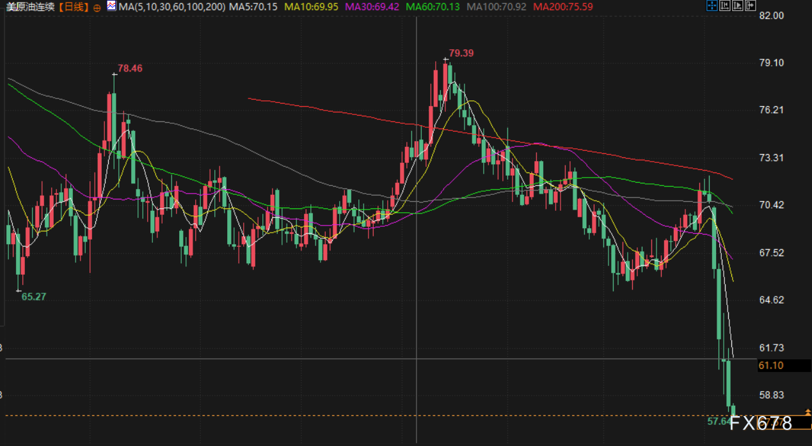The height and width of the screenshot is (446, 812).
Task: Open MA(5,10,30,60,100,200) parameter settings
Action: [171, 7]
